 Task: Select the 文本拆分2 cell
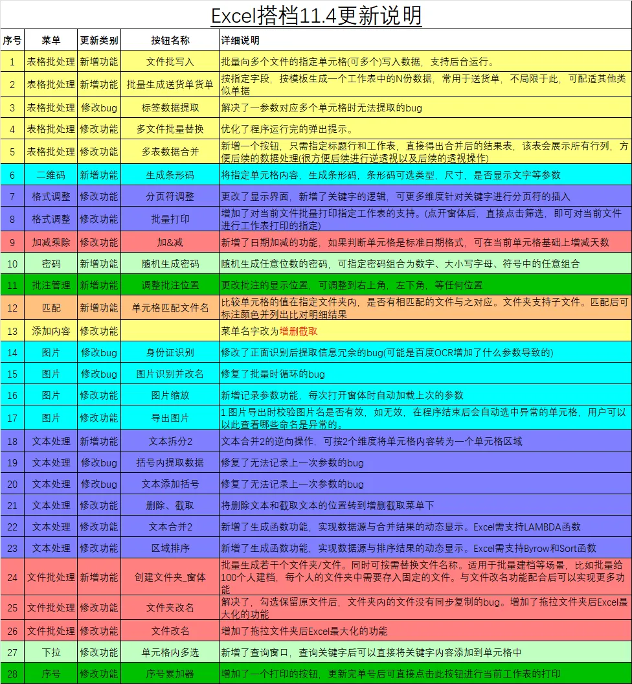(170, 441)
